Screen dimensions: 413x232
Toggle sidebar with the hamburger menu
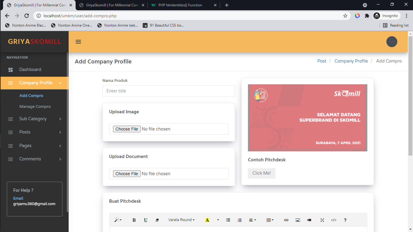pyautogui.click(x=78, y=42)
